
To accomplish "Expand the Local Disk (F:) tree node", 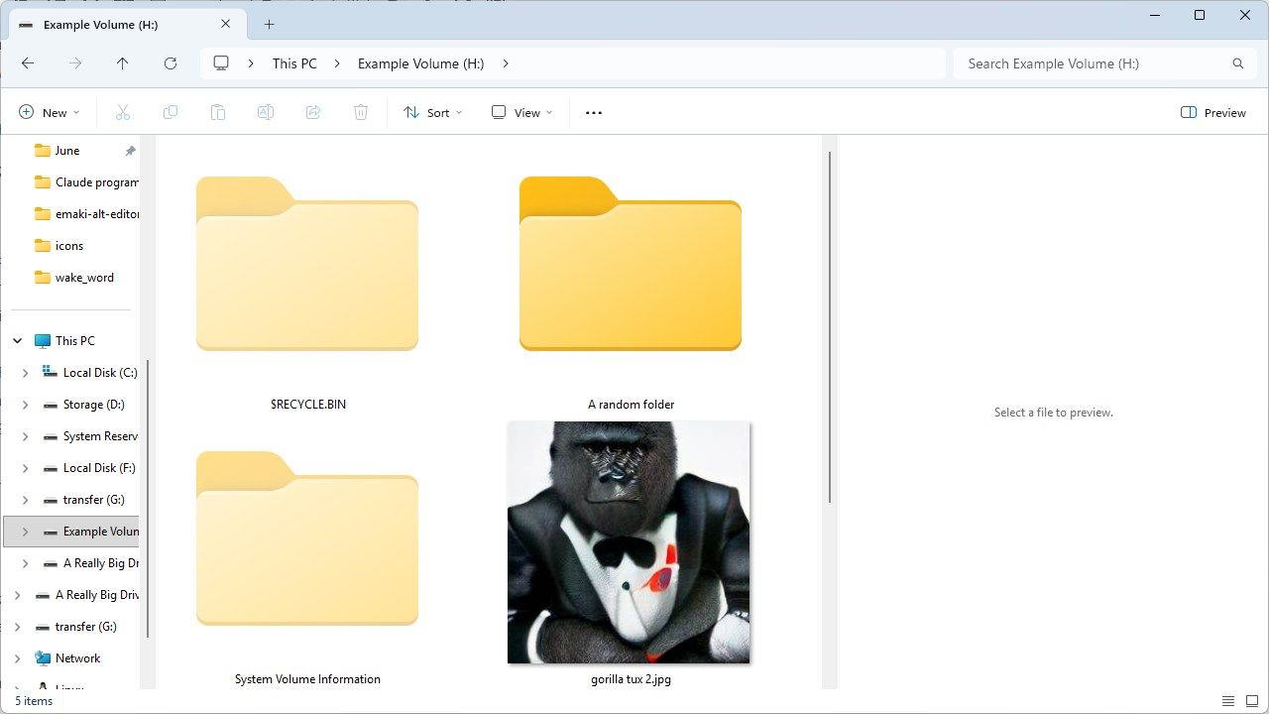I will pos(26,468).
